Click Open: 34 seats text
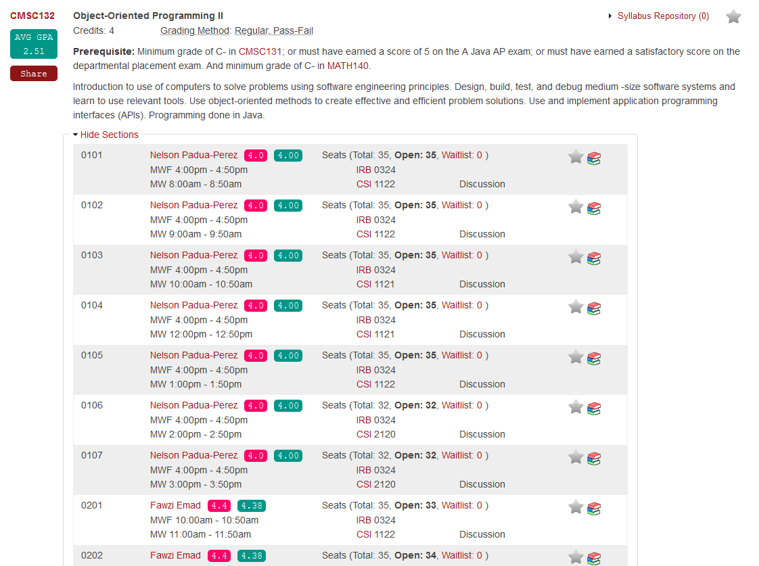Viewport: 759px width, 566px height. 415,555
